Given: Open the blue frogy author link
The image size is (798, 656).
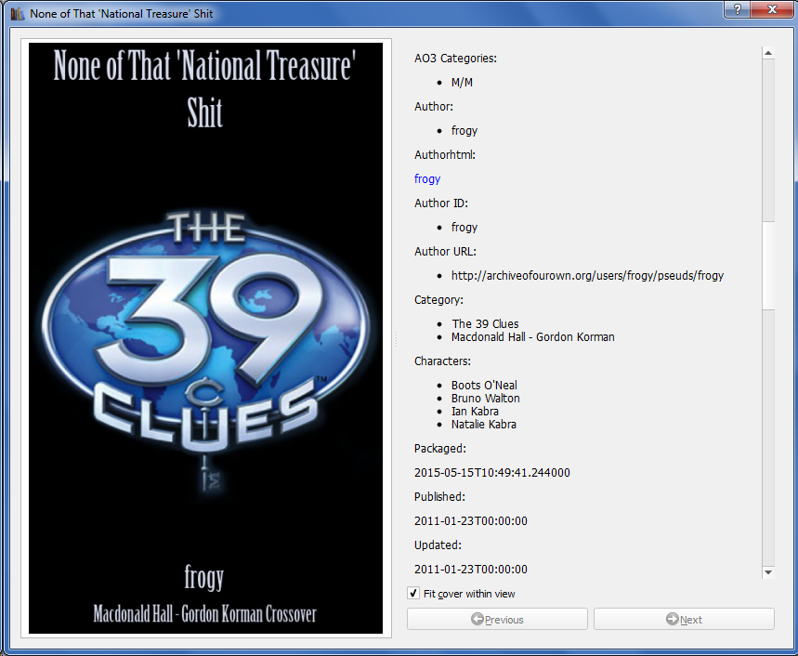Looking at the screenshot, I should 427,178.
